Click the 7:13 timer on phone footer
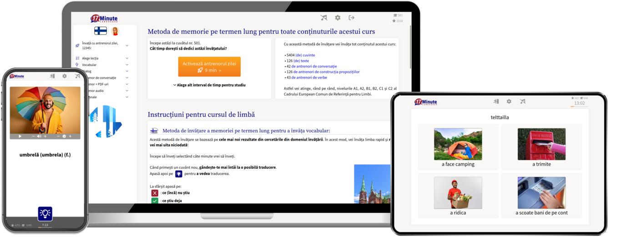 [45, 225]
